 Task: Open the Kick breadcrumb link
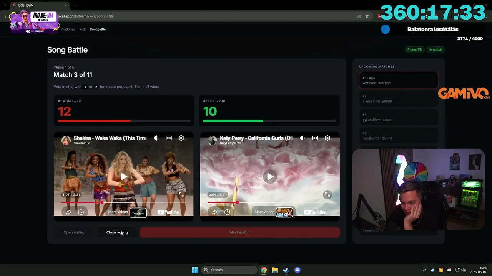click(83, 29)
